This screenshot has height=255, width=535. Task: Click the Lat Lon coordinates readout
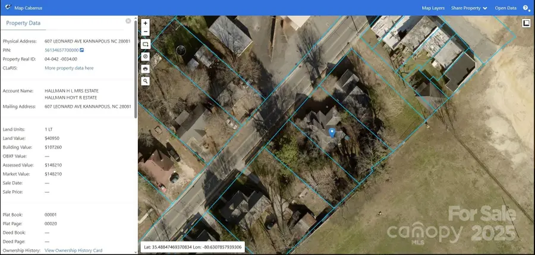pyautogui.click(x=193, y=247)
